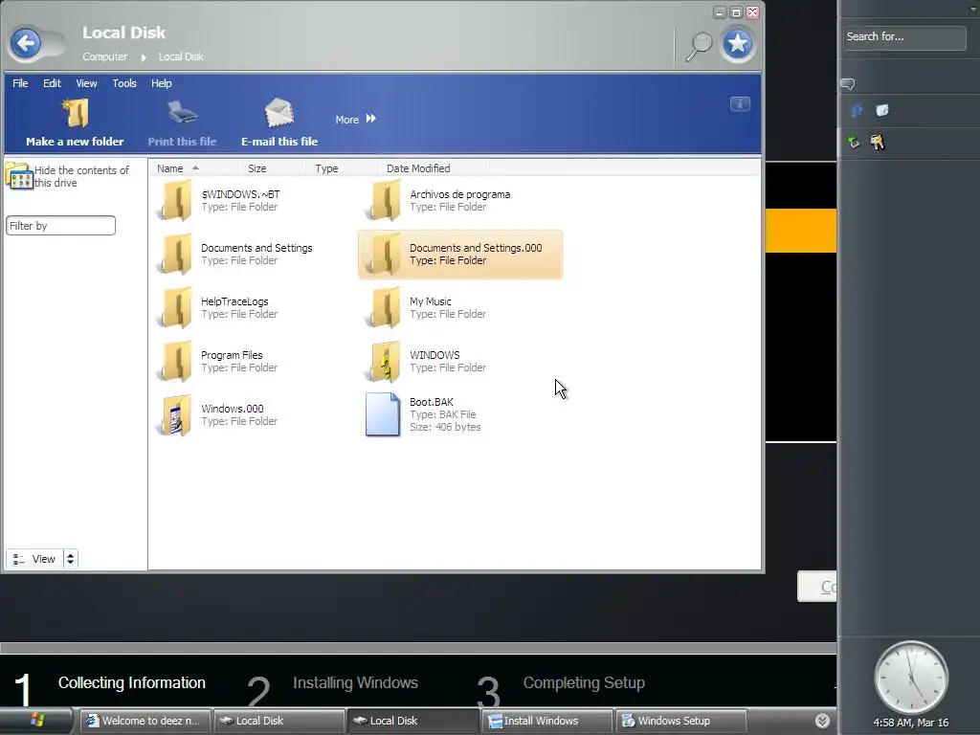Viewport: 980px width, 735px height.
Task: Open the View menu
Action: (x=86, y=83)
